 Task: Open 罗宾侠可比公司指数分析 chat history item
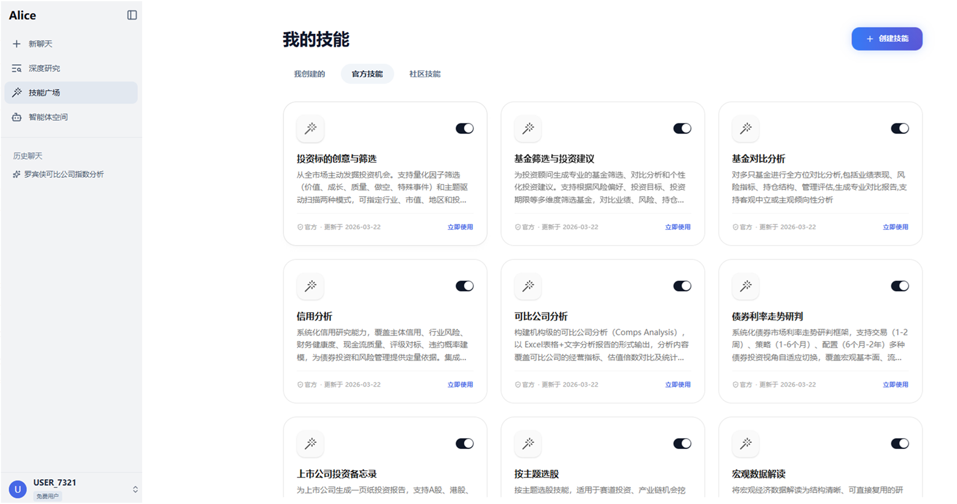point(64,174)
